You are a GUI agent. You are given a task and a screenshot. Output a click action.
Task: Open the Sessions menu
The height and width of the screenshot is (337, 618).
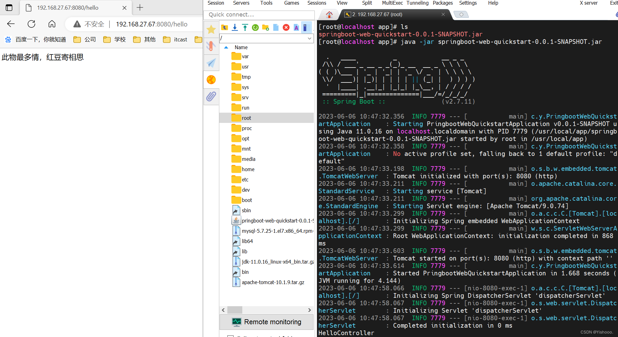coord(317,3)
